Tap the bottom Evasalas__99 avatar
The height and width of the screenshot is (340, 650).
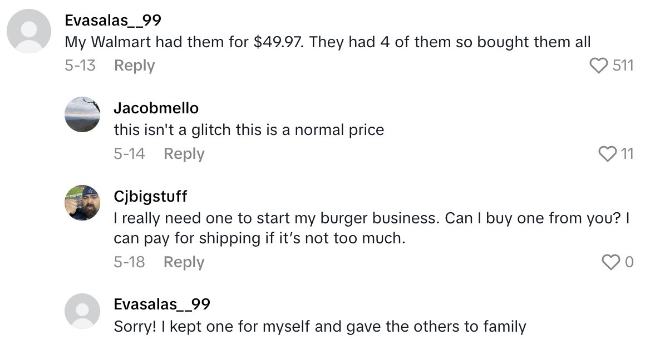click(x=82, y=311)
